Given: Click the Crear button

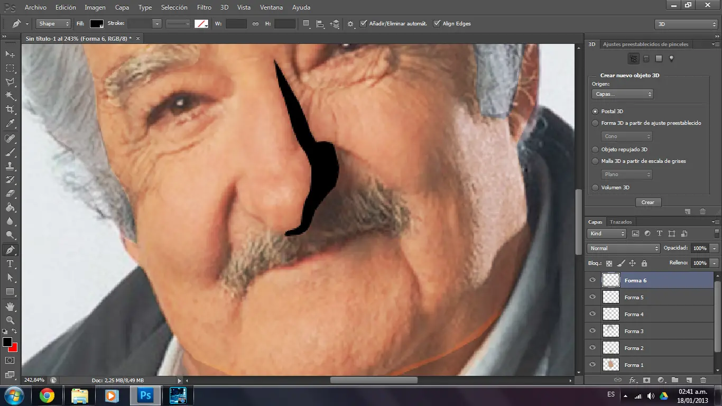Looking at the screenshot, I should (x=648, y=202).
